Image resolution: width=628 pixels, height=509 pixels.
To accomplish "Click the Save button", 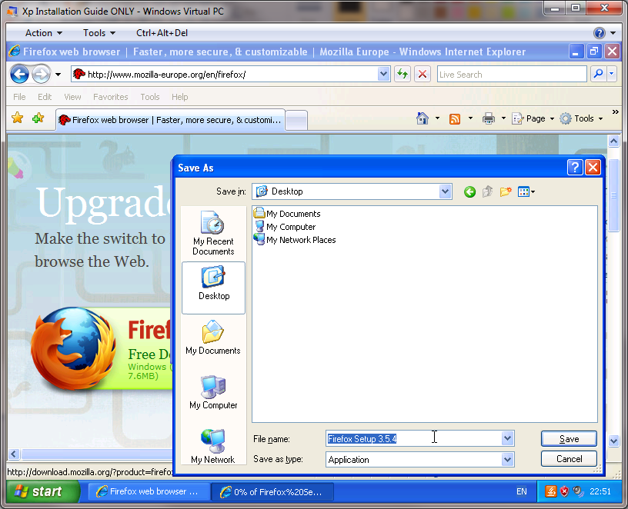I will tap(569, 438).
